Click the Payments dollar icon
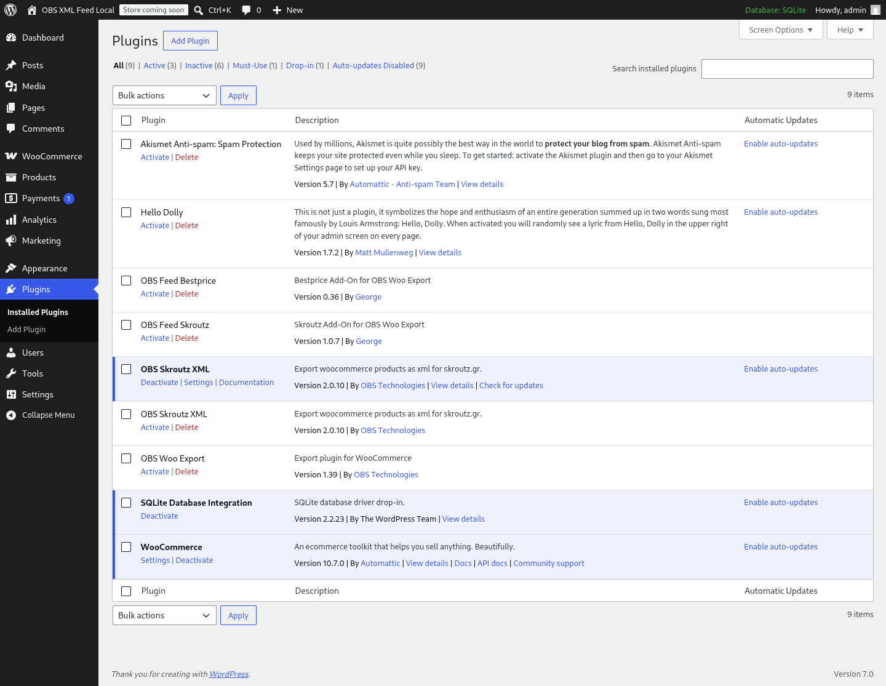Viewport: 886px width, 686px height. click(x=11, y=198)
